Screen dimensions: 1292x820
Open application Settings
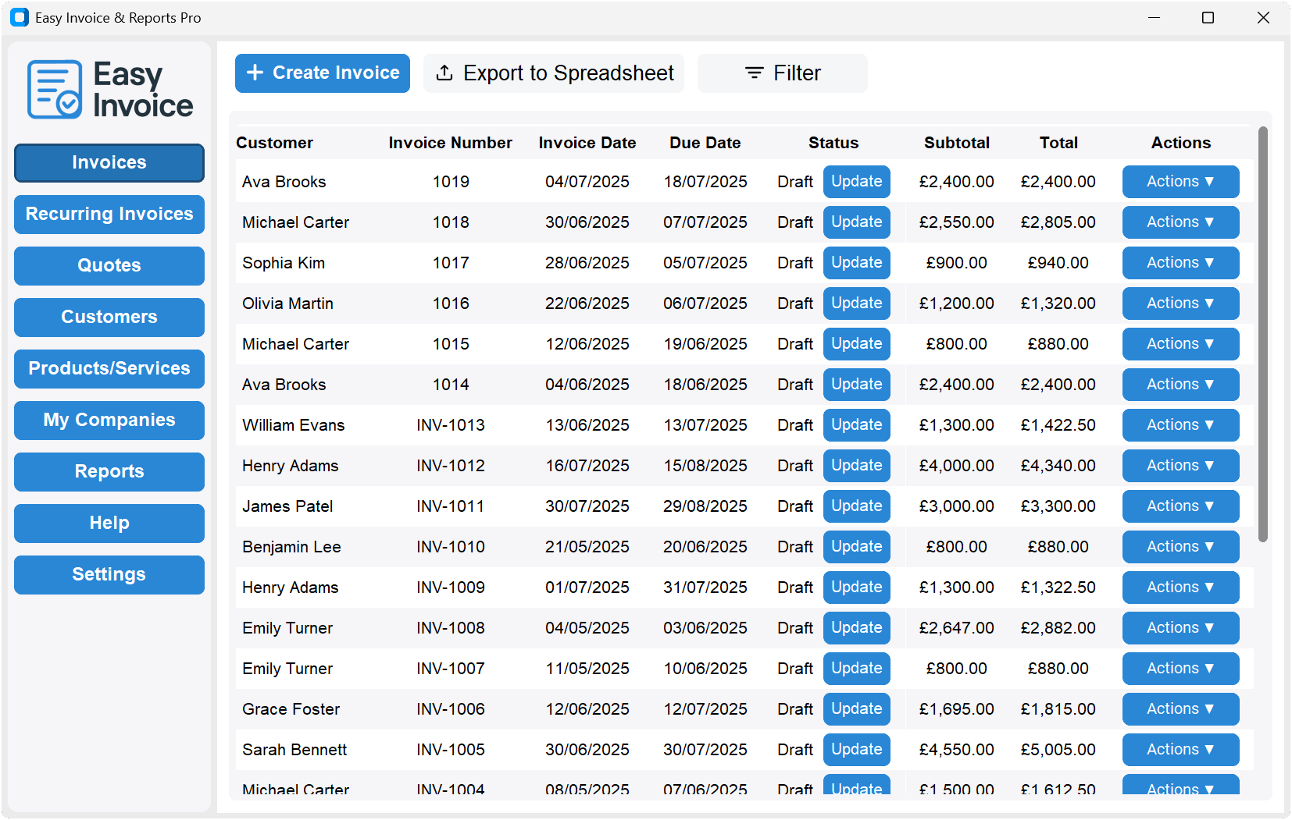click(x=109, y=574)
